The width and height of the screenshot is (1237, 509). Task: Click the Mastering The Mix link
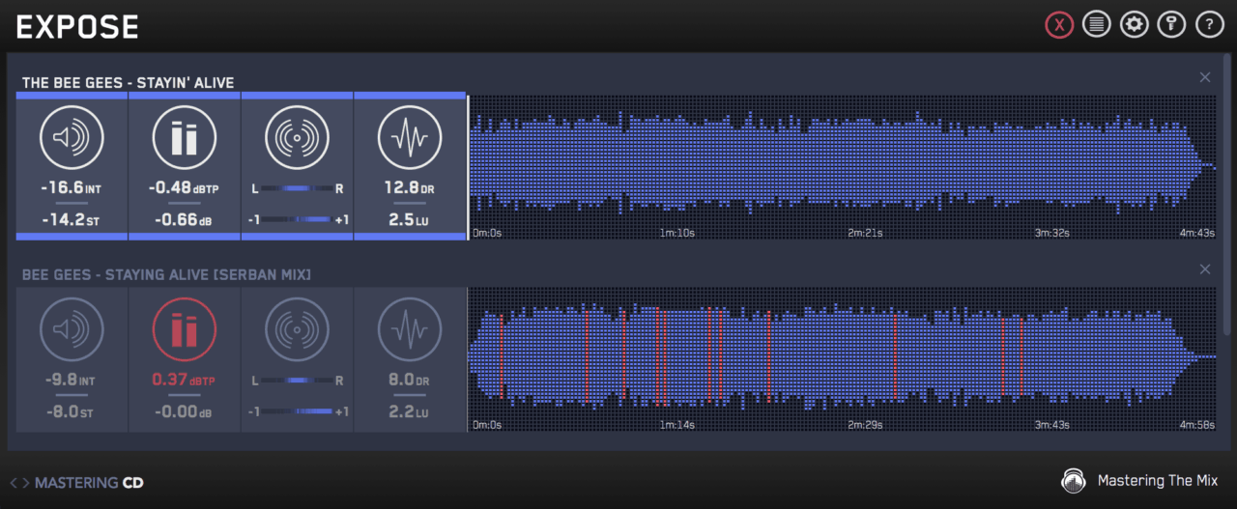tap(1158, 481)
